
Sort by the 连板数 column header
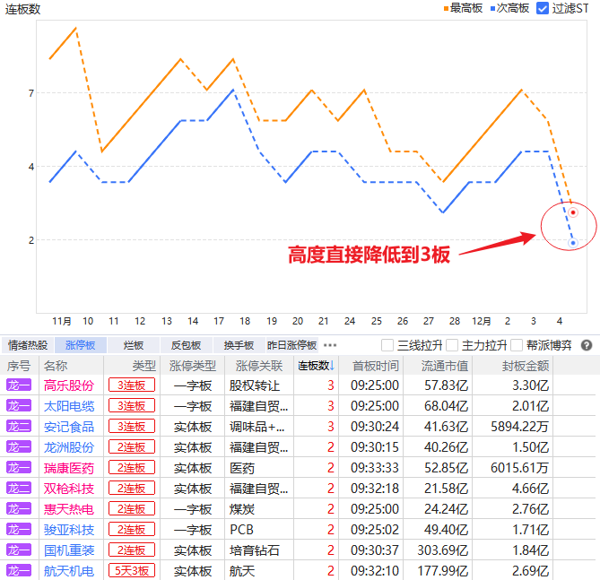315,366
